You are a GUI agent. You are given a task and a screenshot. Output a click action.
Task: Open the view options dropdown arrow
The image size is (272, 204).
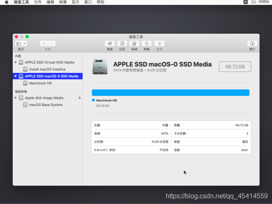point(25,43)
